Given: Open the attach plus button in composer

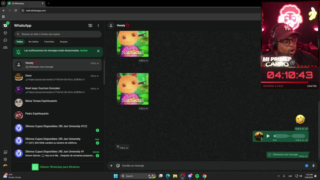Looking at the screenshot, I should point(111,166).
